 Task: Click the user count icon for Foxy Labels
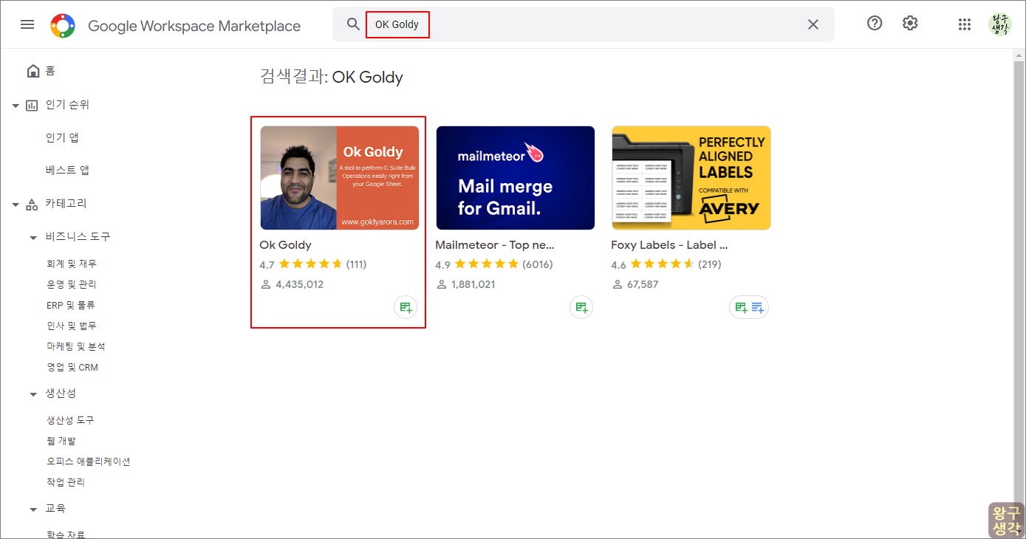click(618, 284)
